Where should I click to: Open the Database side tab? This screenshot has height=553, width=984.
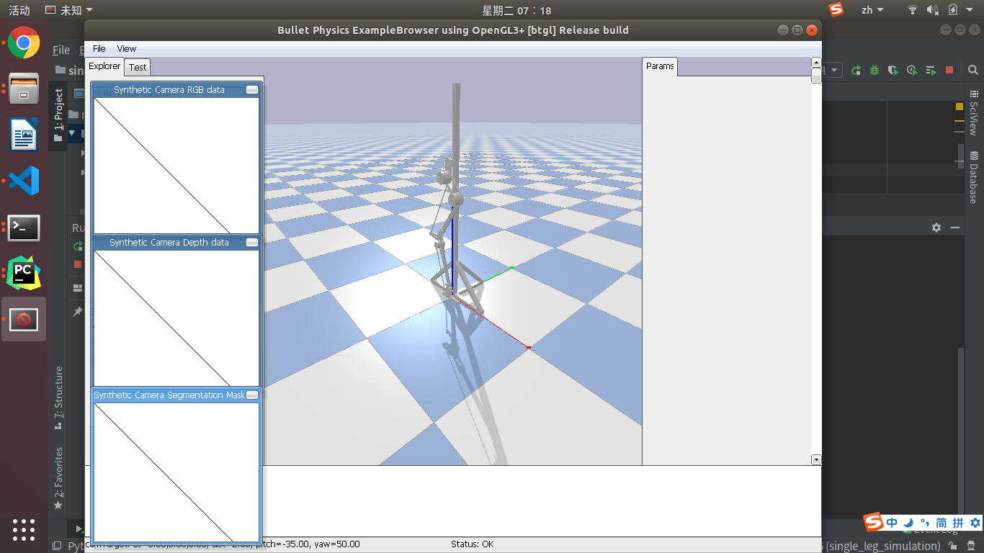click(x=974, y=176)
